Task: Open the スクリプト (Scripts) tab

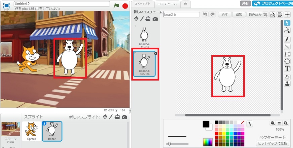Action: coord(142,4)
